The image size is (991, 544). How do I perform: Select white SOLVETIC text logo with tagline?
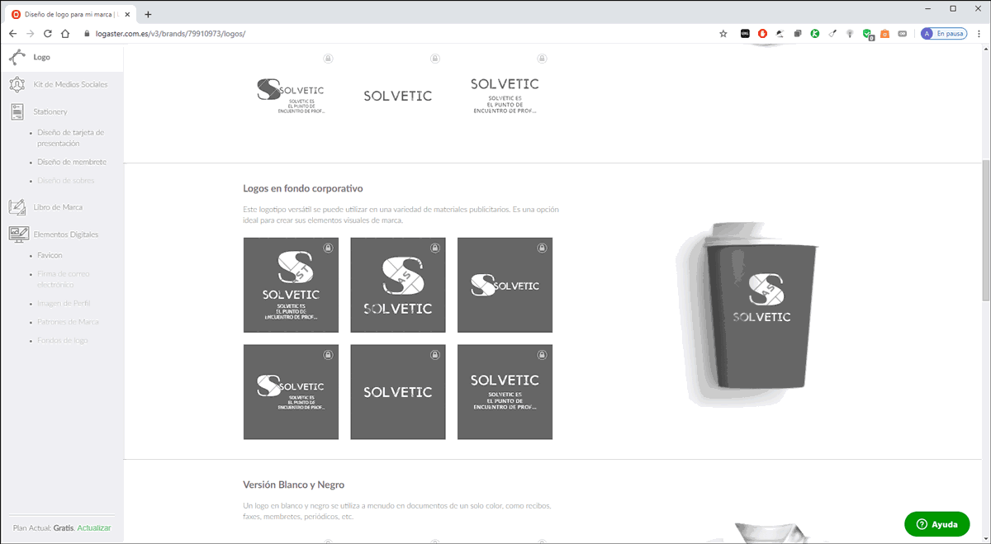(x=505, y=97)
